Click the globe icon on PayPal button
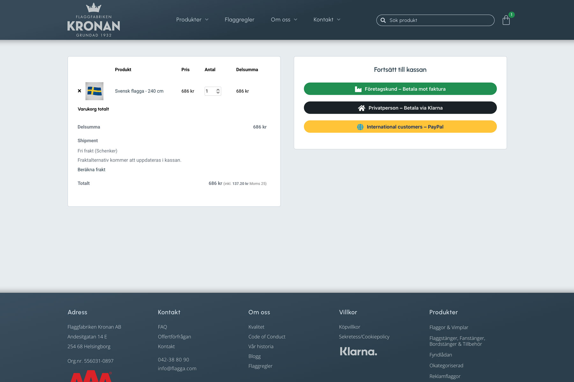 click(360, 127)
